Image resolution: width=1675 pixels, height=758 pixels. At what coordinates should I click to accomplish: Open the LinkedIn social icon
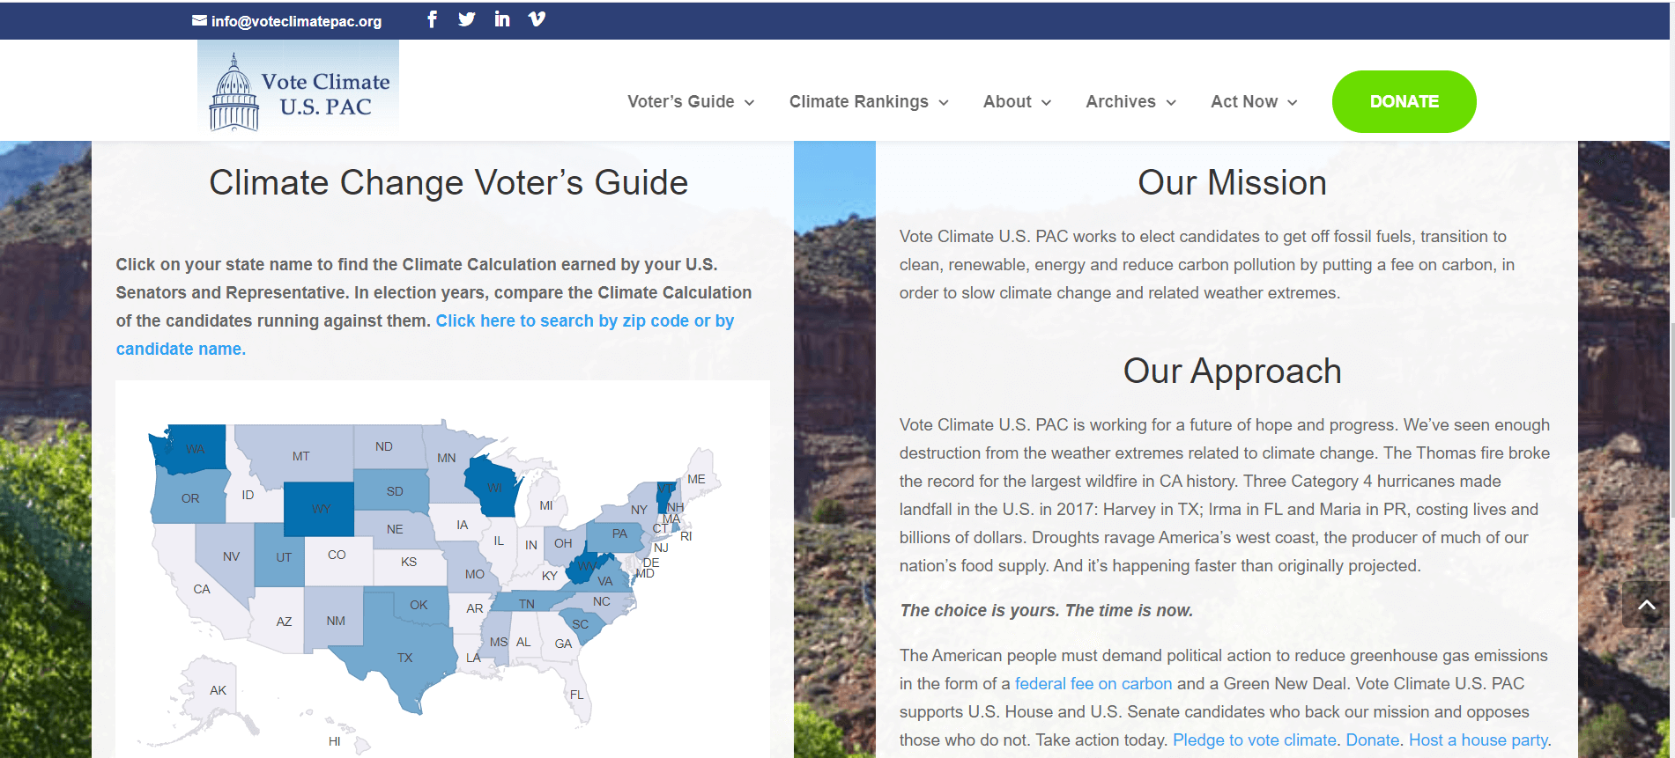[x=502, y=19]
